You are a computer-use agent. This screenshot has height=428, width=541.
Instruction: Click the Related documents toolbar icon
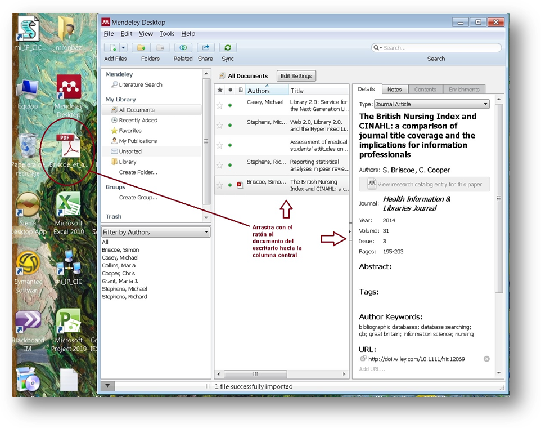(x=183, y=48)
